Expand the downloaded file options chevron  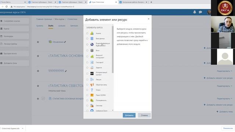[23, 128]
